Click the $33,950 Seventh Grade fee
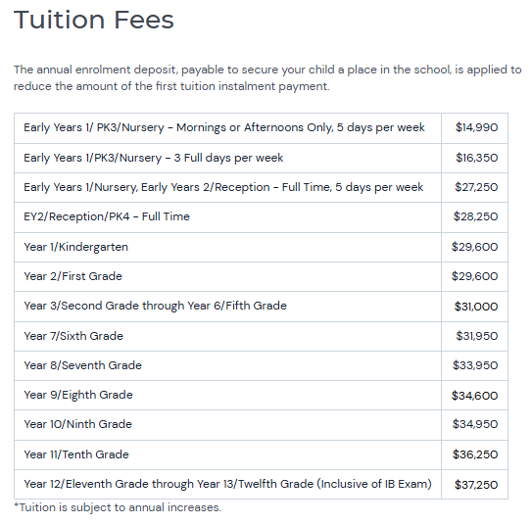This screenshot has height=524, width=532. (475, 365)
